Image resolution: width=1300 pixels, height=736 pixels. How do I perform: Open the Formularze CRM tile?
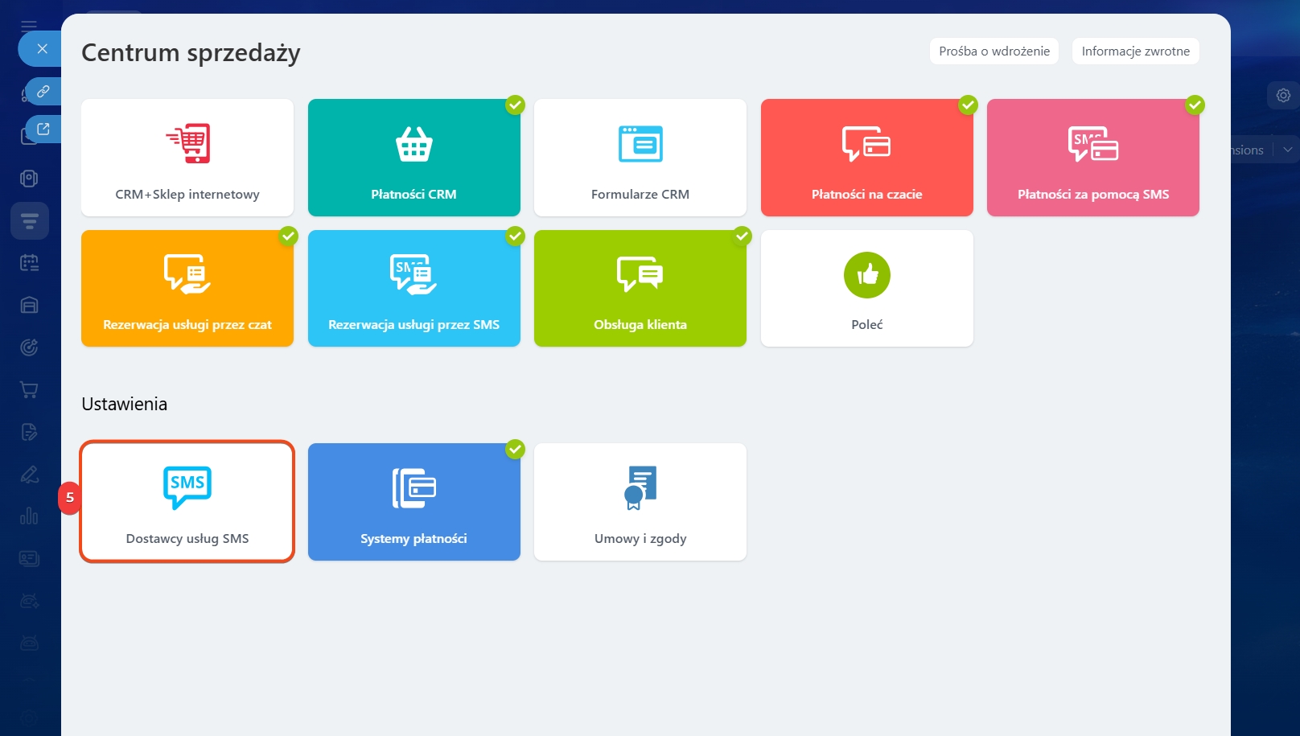640,158
